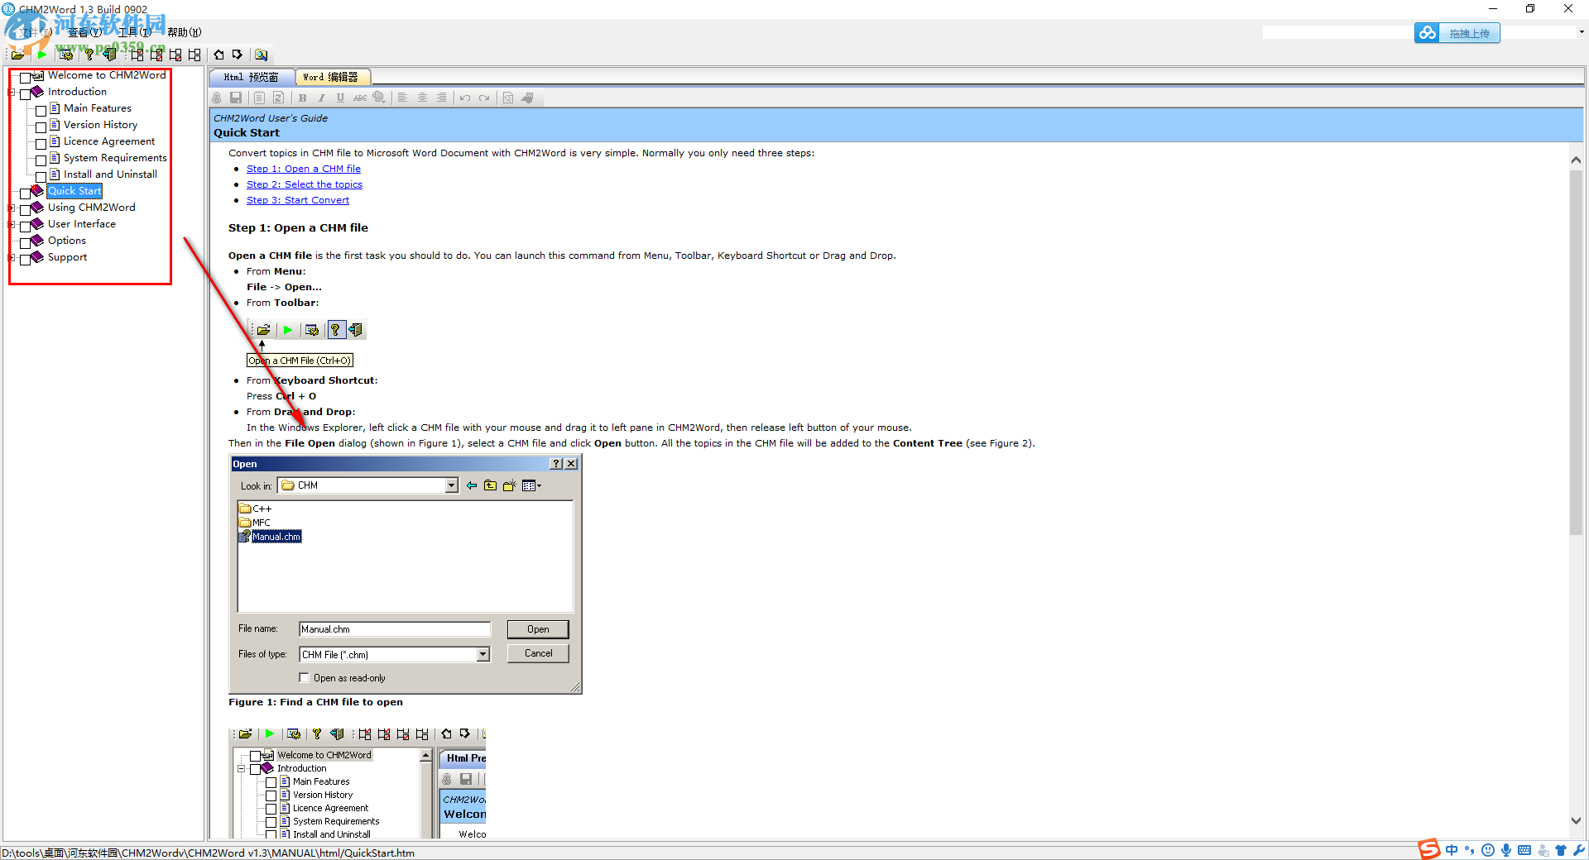Open the 查看(V) menu

point(85,32)
